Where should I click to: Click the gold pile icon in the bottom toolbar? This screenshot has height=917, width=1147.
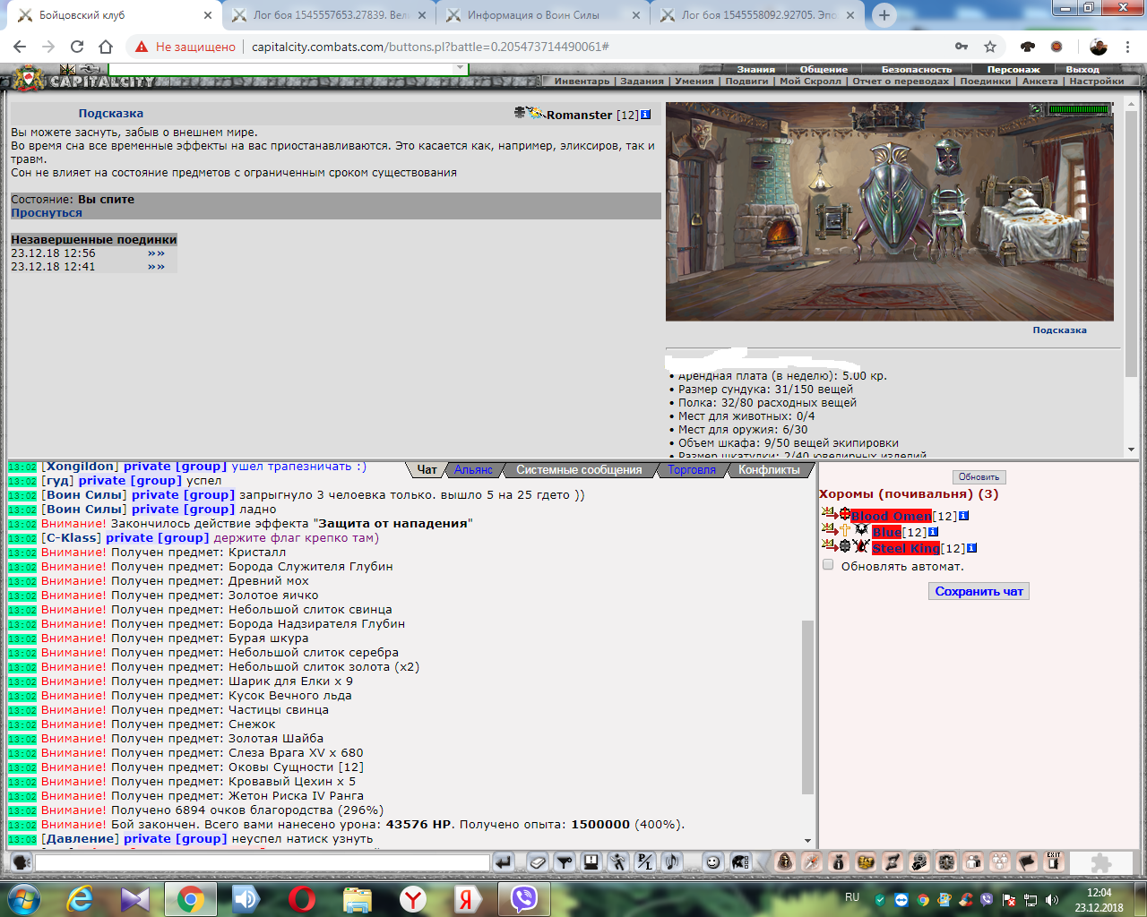click(x=866, y=861)
